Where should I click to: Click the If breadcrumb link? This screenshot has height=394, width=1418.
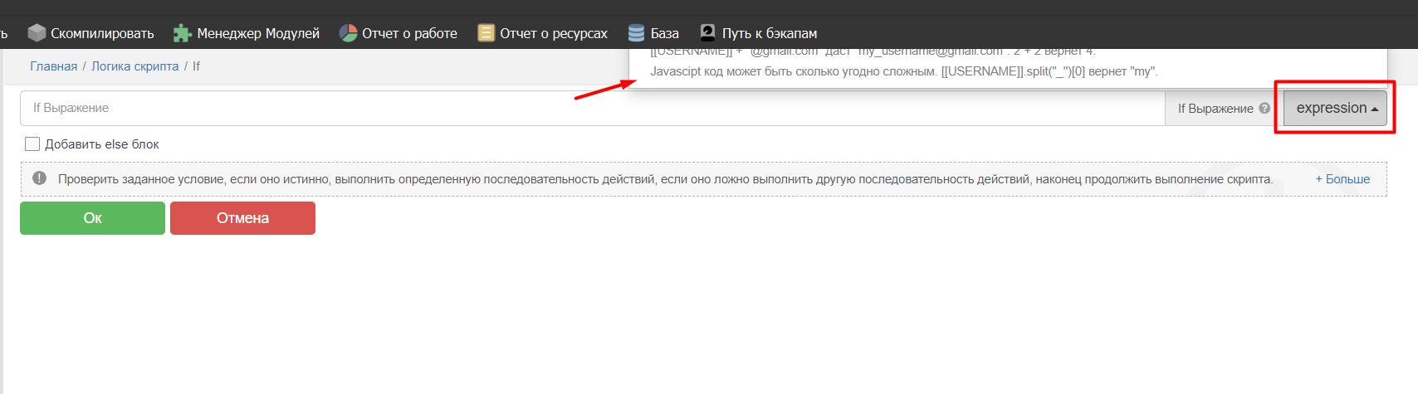pyautogui.click(x=196, y=66)
